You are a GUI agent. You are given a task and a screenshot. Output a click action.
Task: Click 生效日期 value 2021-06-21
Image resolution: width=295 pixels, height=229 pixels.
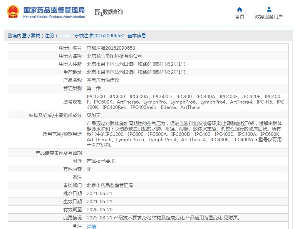pyautogui.click(x=99, y=202)
